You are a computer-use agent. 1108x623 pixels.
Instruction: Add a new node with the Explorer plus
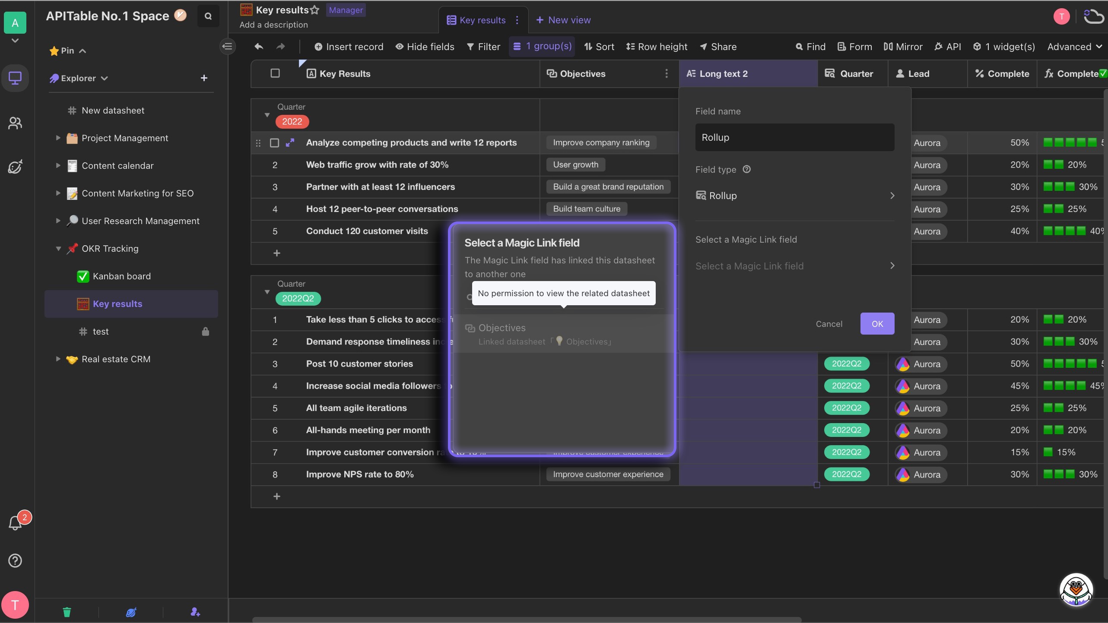(204, 78)
